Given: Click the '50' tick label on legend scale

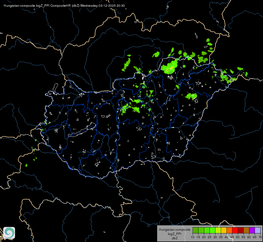Looking at the screenshot, I should click(238, 237).
